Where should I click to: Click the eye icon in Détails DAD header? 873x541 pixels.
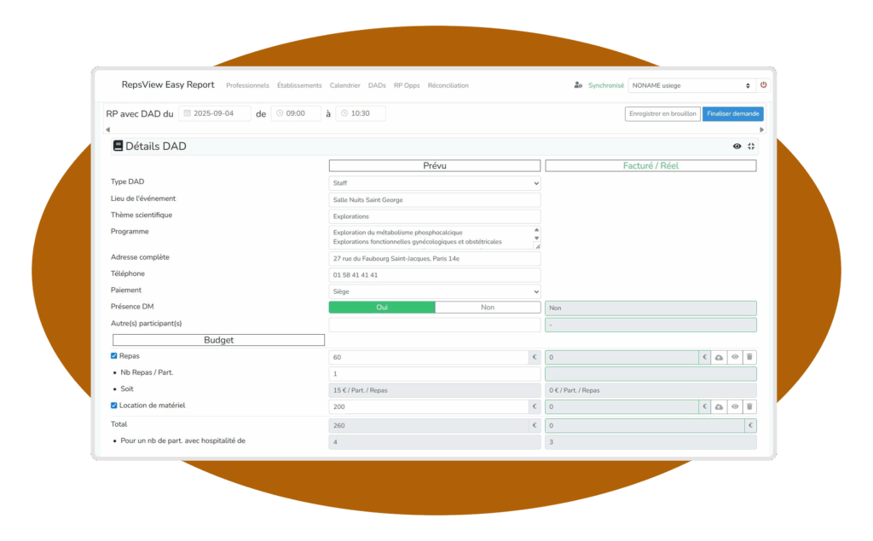coord(737,147)
